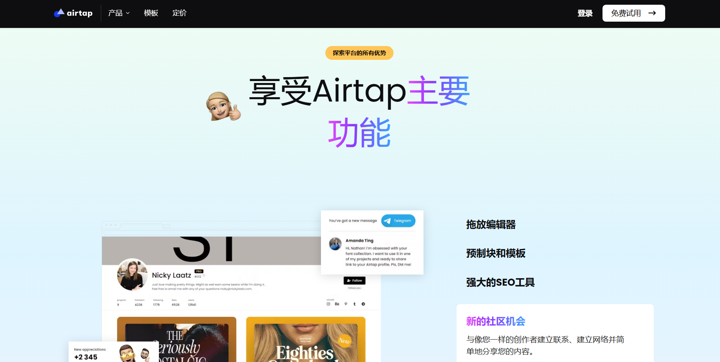Screen dimensions: 720x362
Task: Open the 模板 menu item
Action: pos(151,13)
